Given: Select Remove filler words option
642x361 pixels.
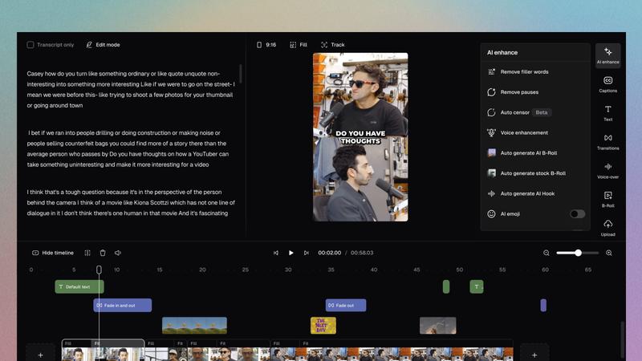Looking at the screenshot, I should point(524,72).
